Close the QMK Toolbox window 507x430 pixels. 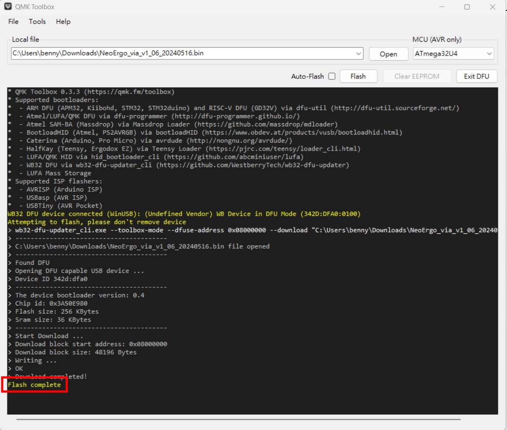tap(492, 7)
